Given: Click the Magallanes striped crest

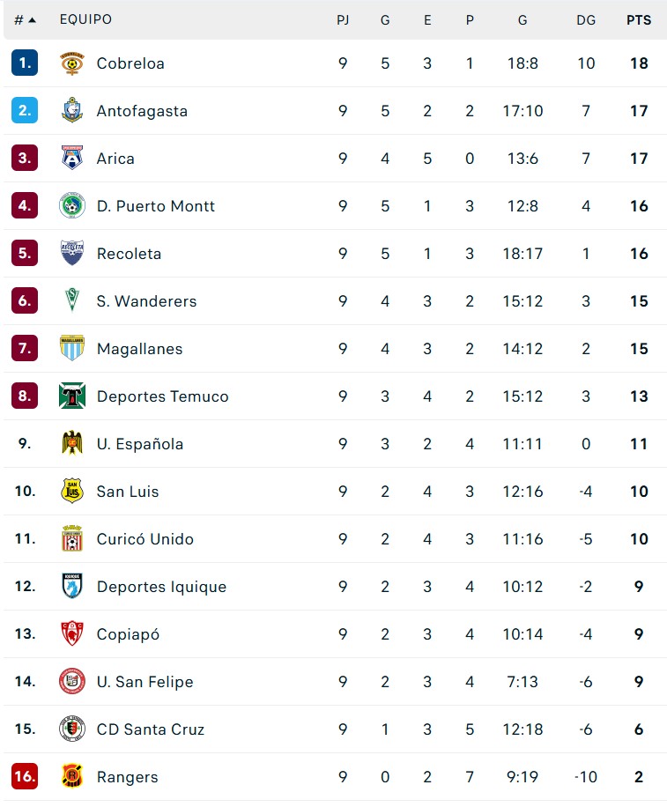Looking at the screenshot, I should pyautogui.click(x=72, y=349).
